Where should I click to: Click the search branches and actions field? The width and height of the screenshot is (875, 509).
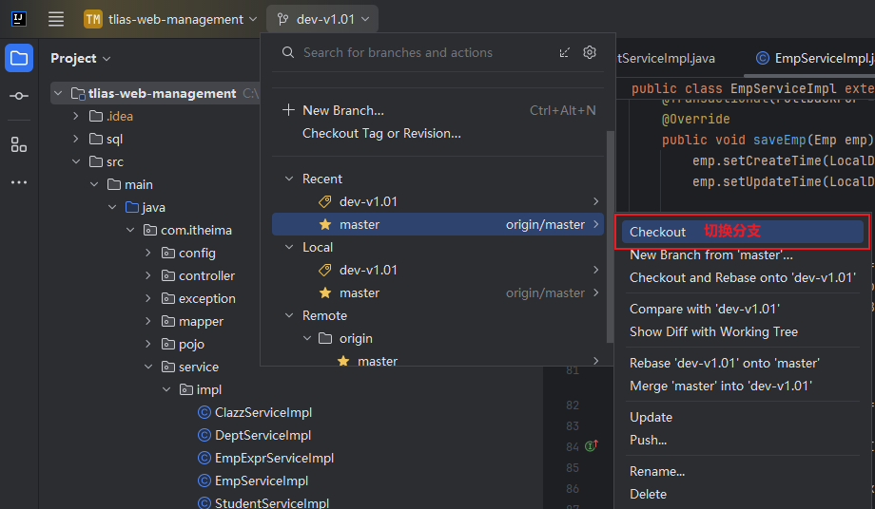coord(398,52)
